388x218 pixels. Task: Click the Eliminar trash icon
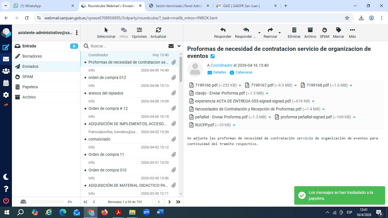[294, 30]
